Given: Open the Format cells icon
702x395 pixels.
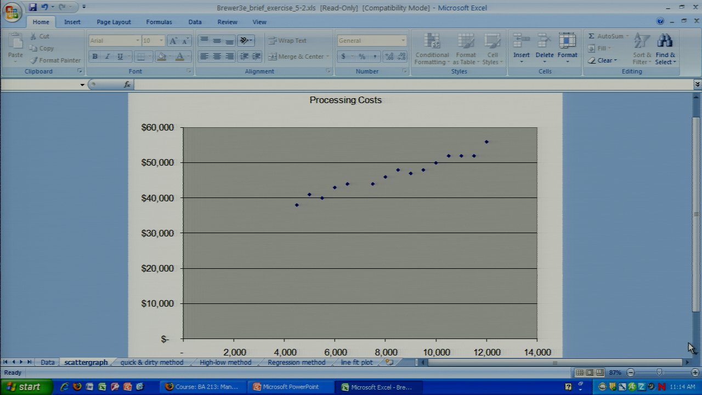Looking at the screenshot, I should click(567, 41).
